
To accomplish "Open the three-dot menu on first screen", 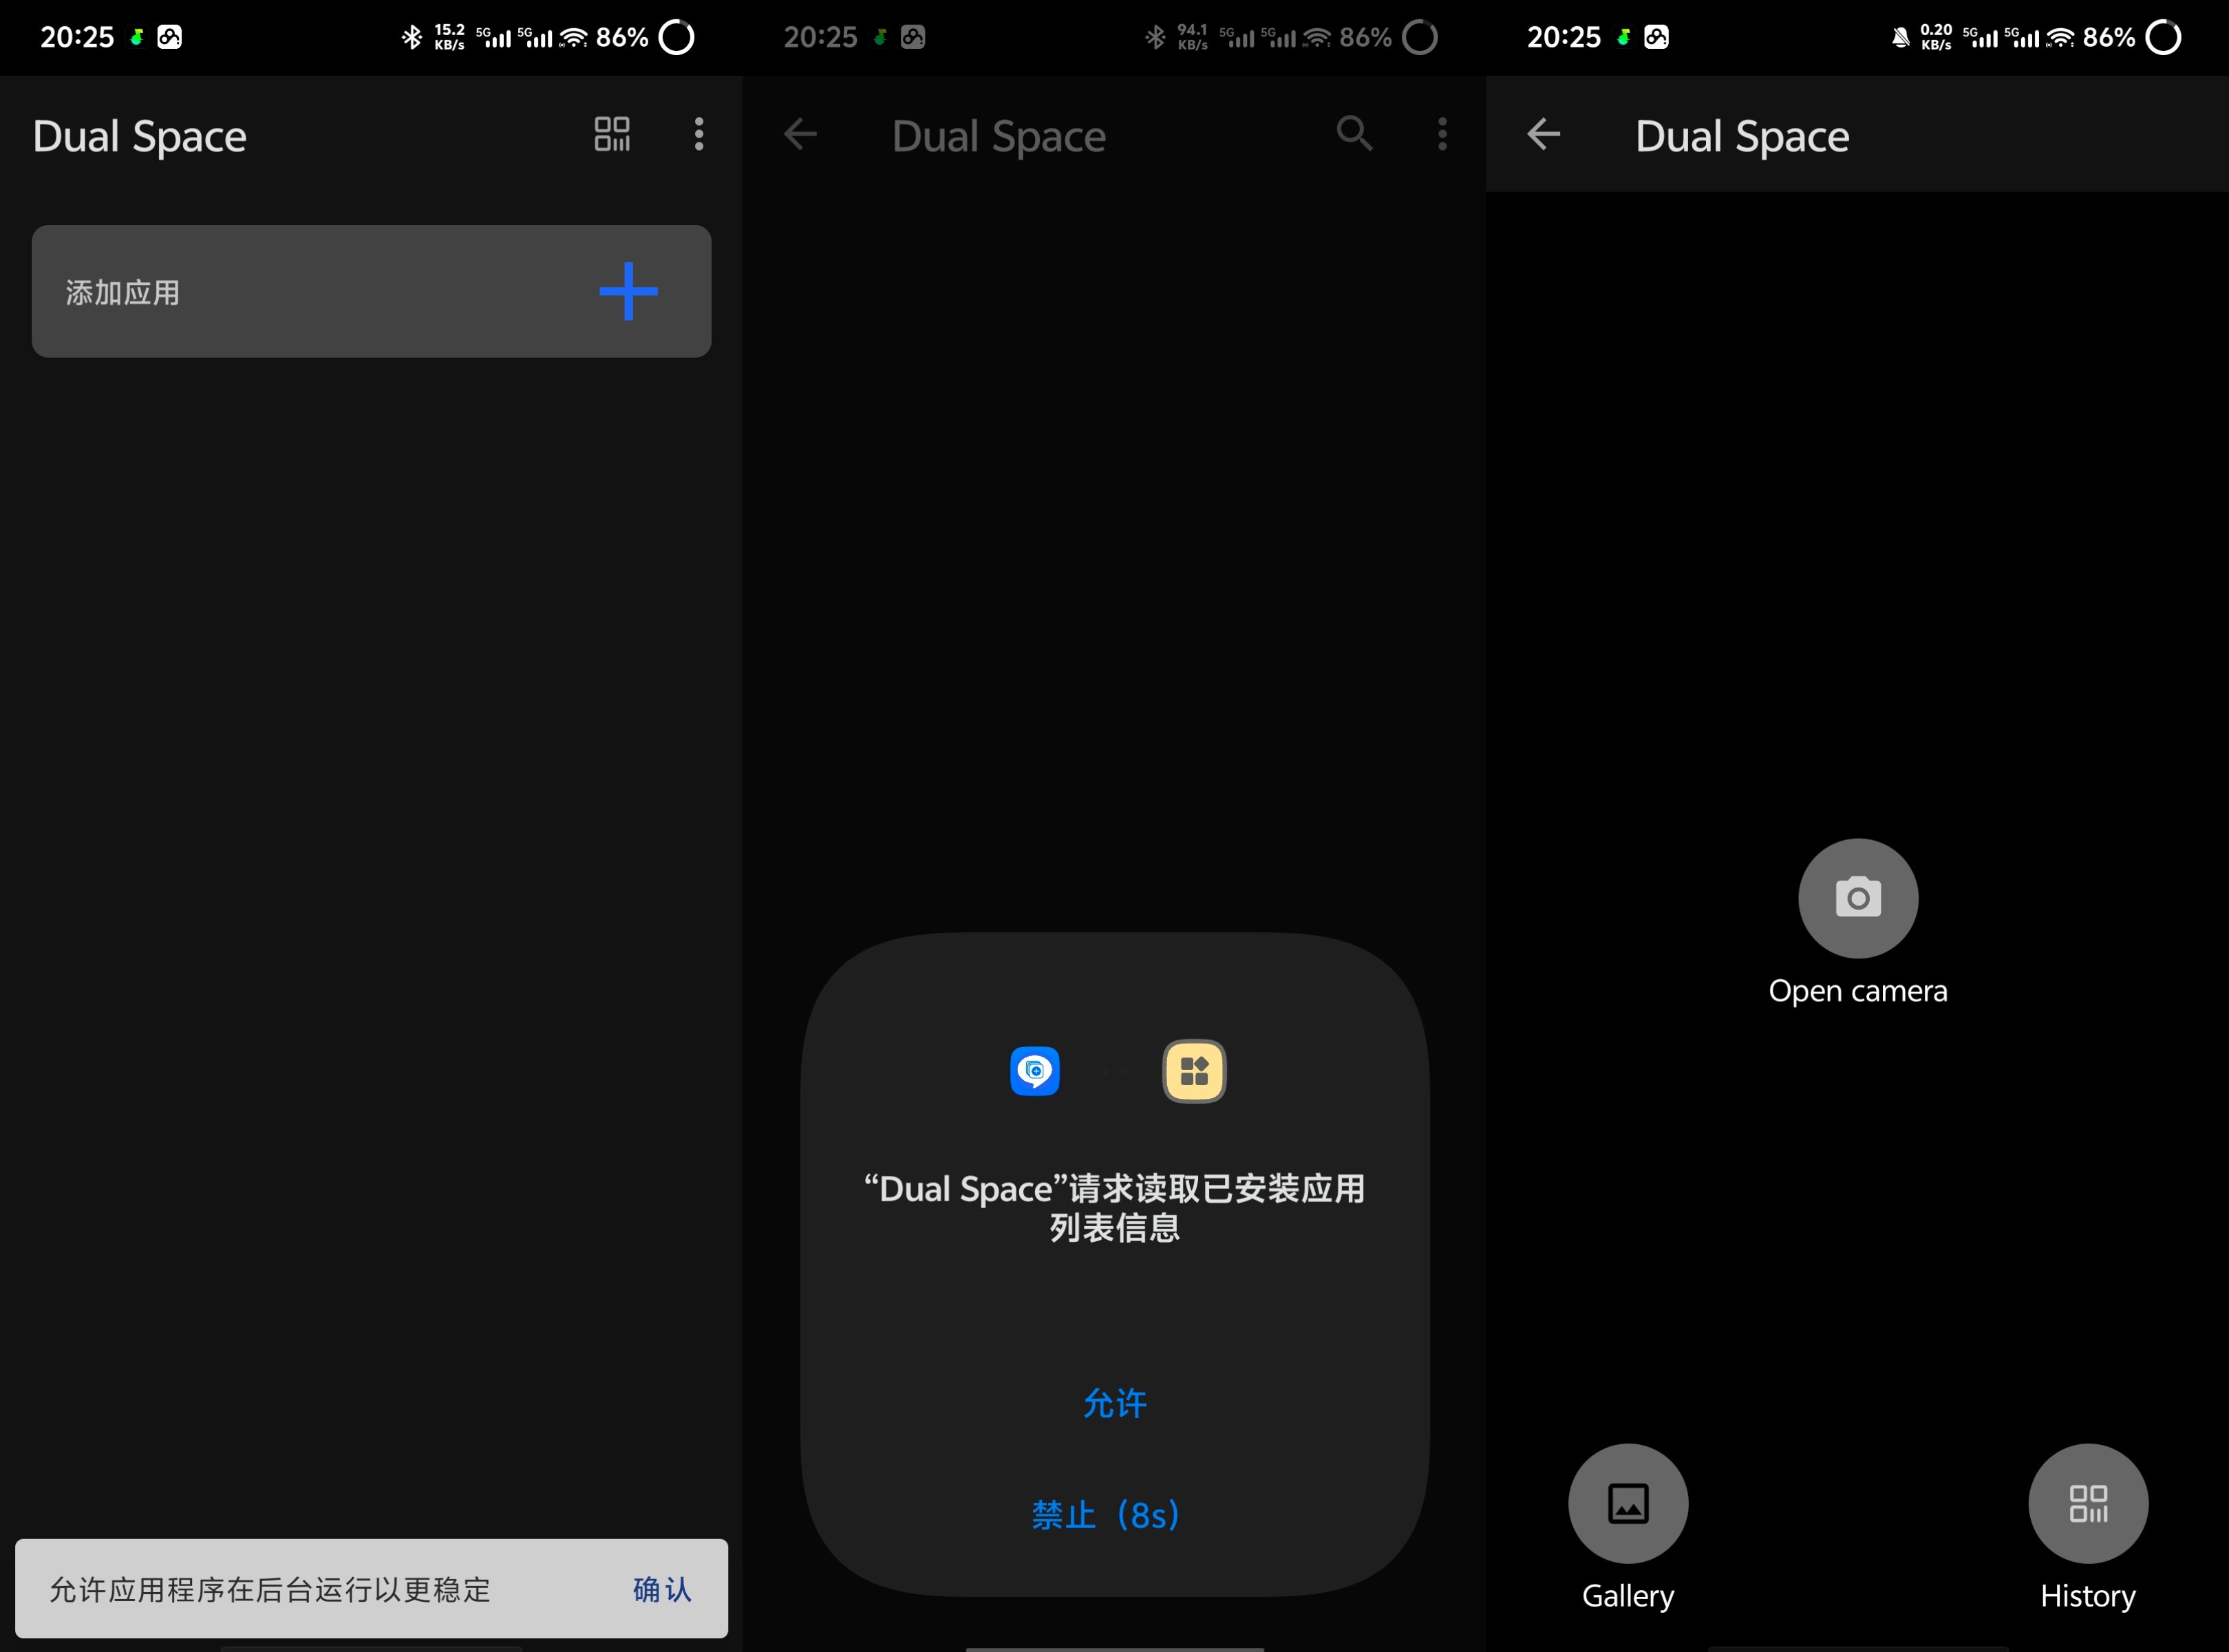I will coord(699,134).
